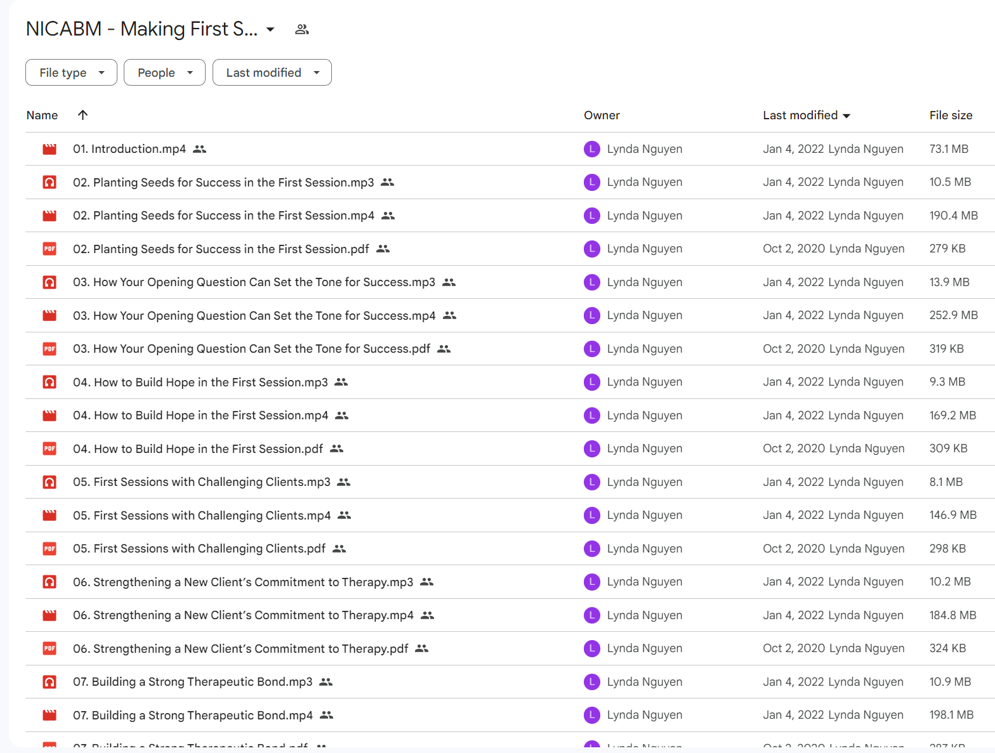
Task: Click video icon for 01. Introduction.mp4
Action: (49, 149)
